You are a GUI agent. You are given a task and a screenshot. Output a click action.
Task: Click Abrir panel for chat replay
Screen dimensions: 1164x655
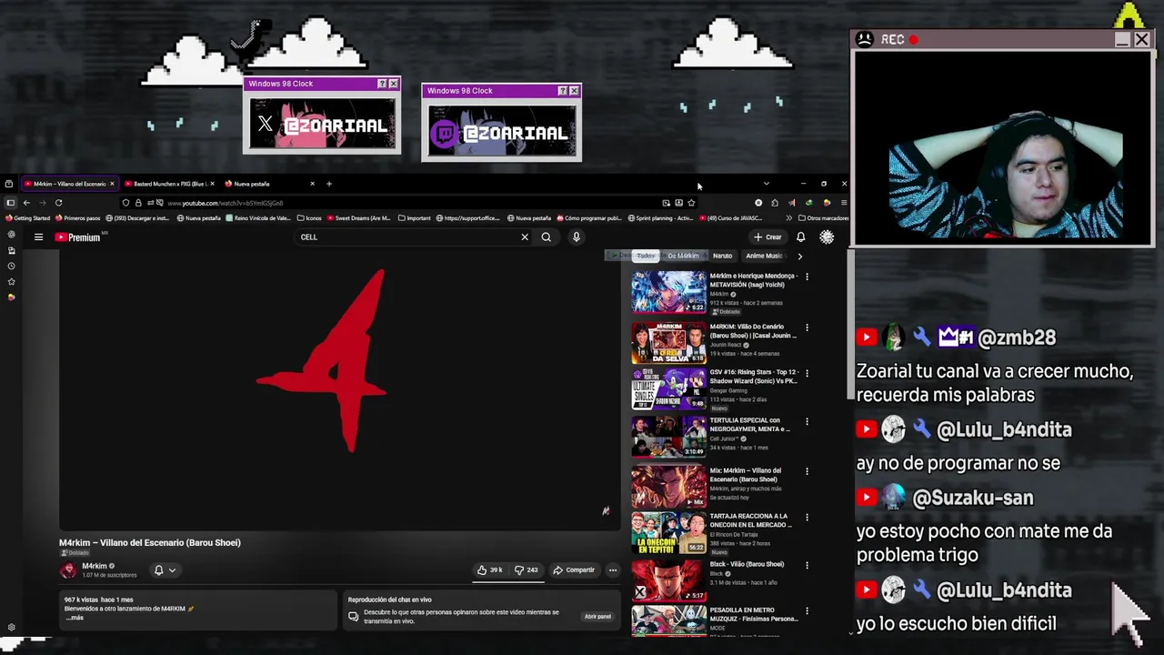tap(597, 617)
